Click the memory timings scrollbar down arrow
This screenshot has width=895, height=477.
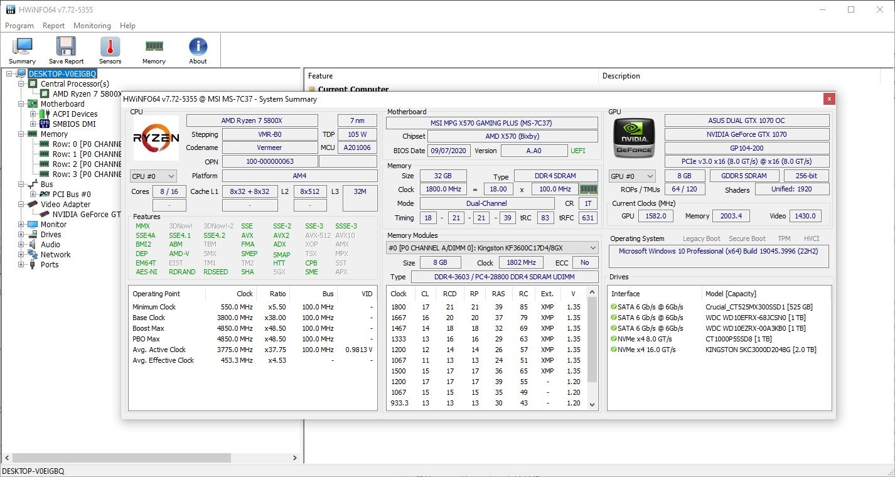pyautogui.click(x=592, y=405)
